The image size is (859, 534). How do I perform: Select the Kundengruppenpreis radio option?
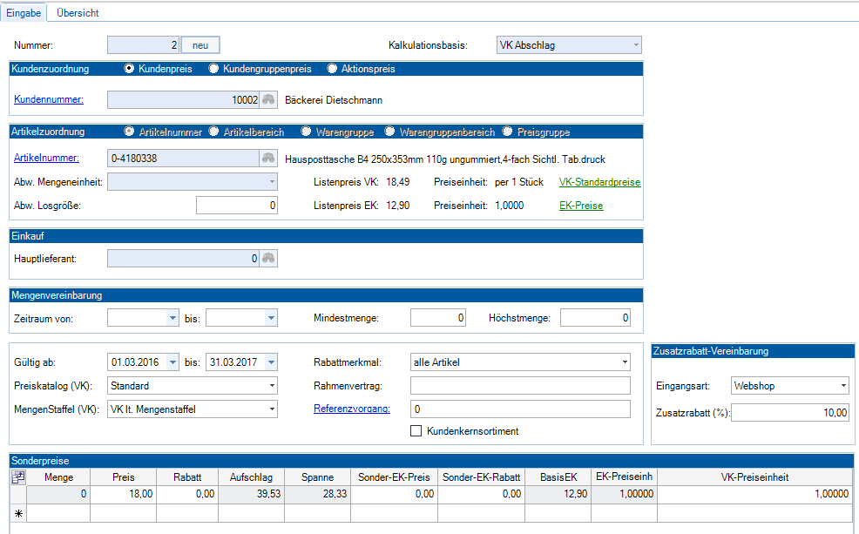click(214, 69)
